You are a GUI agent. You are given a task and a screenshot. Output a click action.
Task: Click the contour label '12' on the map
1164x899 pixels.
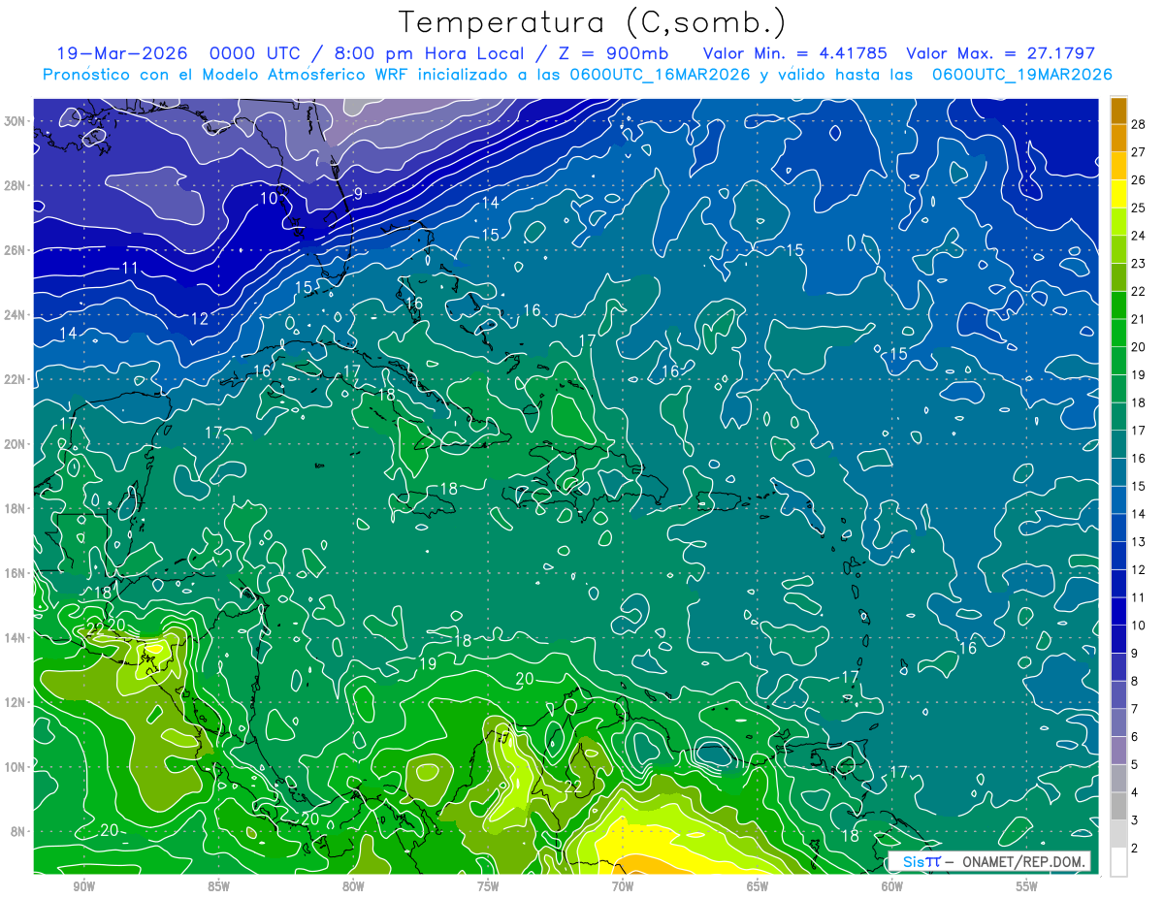click(x=200, y=318)
